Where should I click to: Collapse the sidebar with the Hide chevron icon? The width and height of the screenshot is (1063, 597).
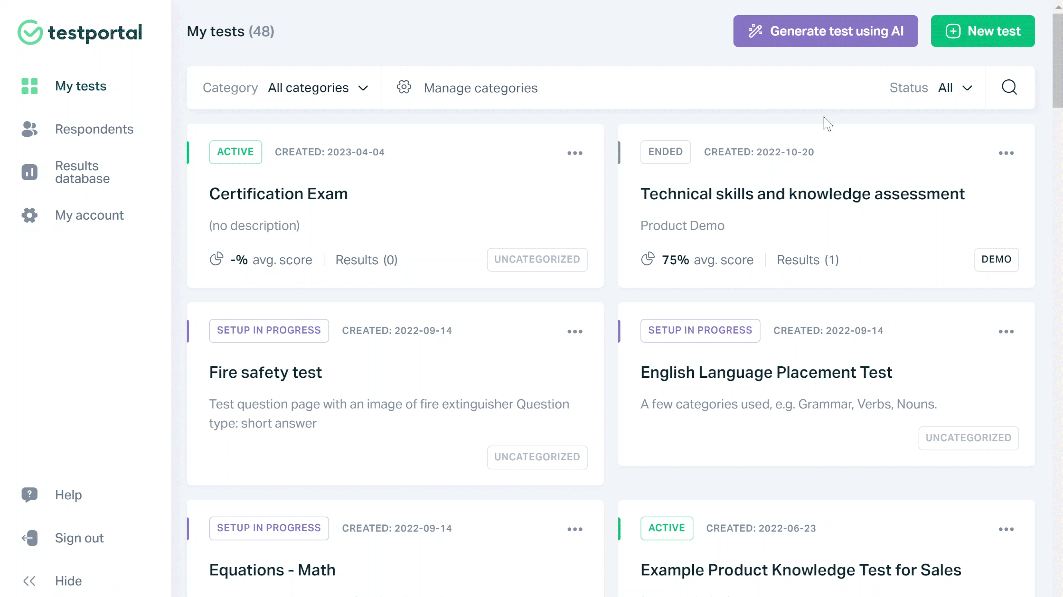coord(29,580)
